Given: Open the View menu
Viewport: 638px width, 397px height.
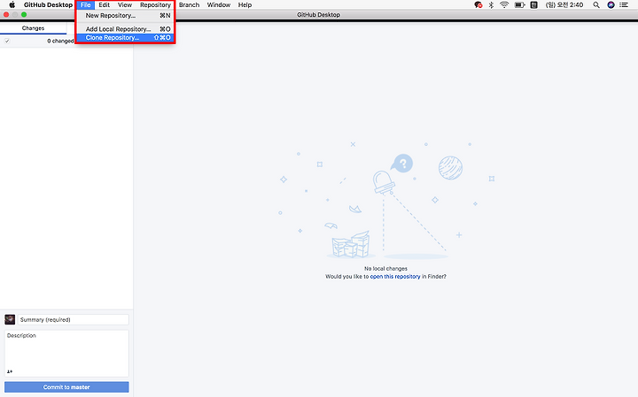Looking at the screenshot, I should pos(125,5).
